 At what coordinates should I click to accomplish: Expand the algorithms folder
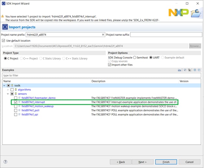pos(8,89)
